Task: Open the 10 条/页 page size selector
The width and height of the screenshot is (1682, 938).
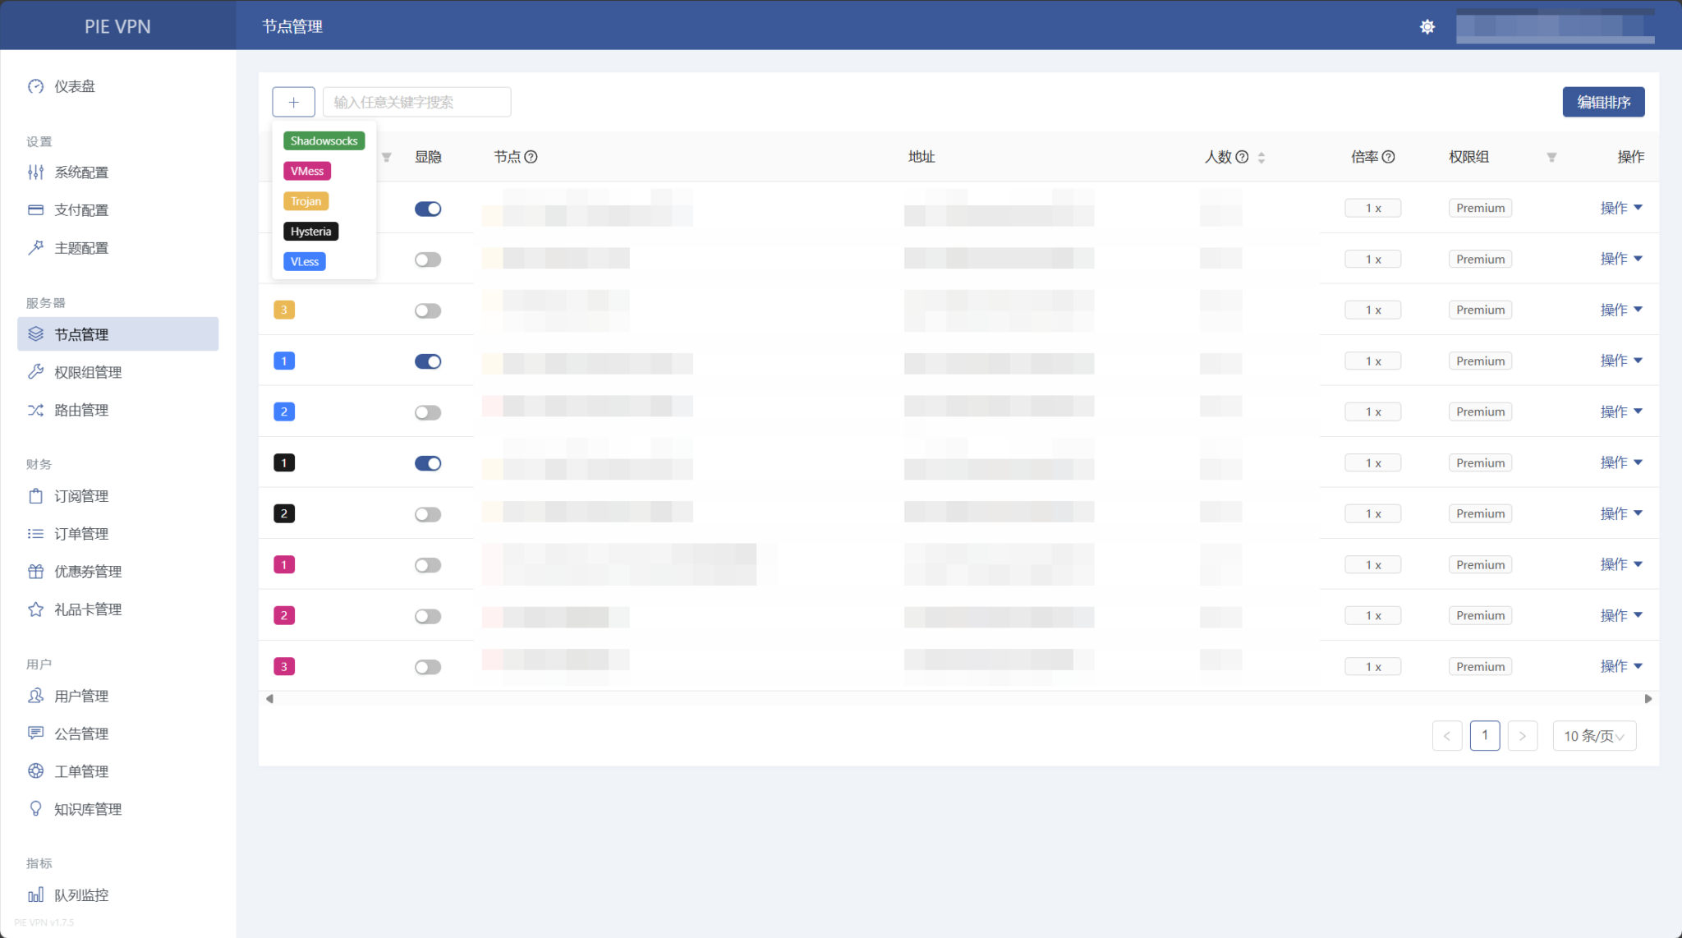Action: click(1593, 736)
